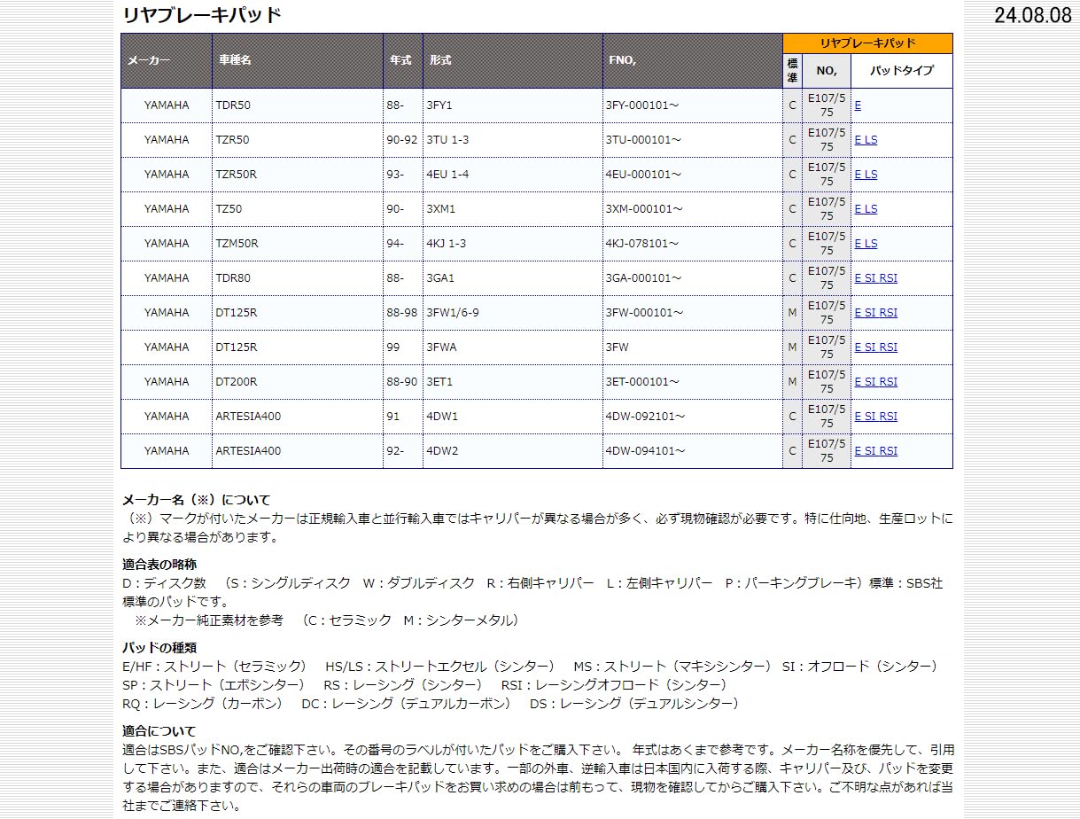The height and width of the screenshot is (819, 1080).
Task: Open E SI RSI link for TDR80
Action: click(x=875, y=277)
